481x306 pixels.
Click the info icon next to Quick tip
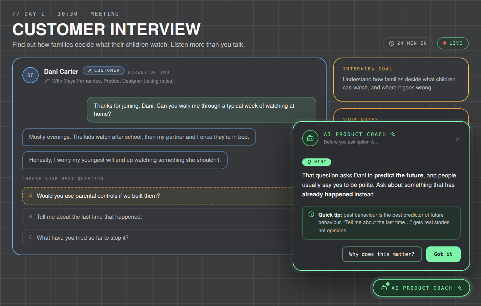click(x=311, y=214)
